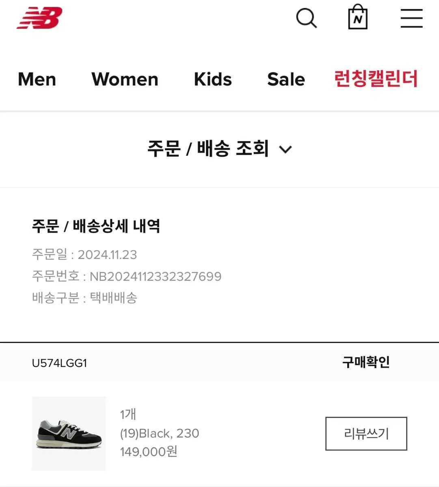The image size is (439, 487).
Task: Click the order number NB2024112332327699
Action: point(155,276)
